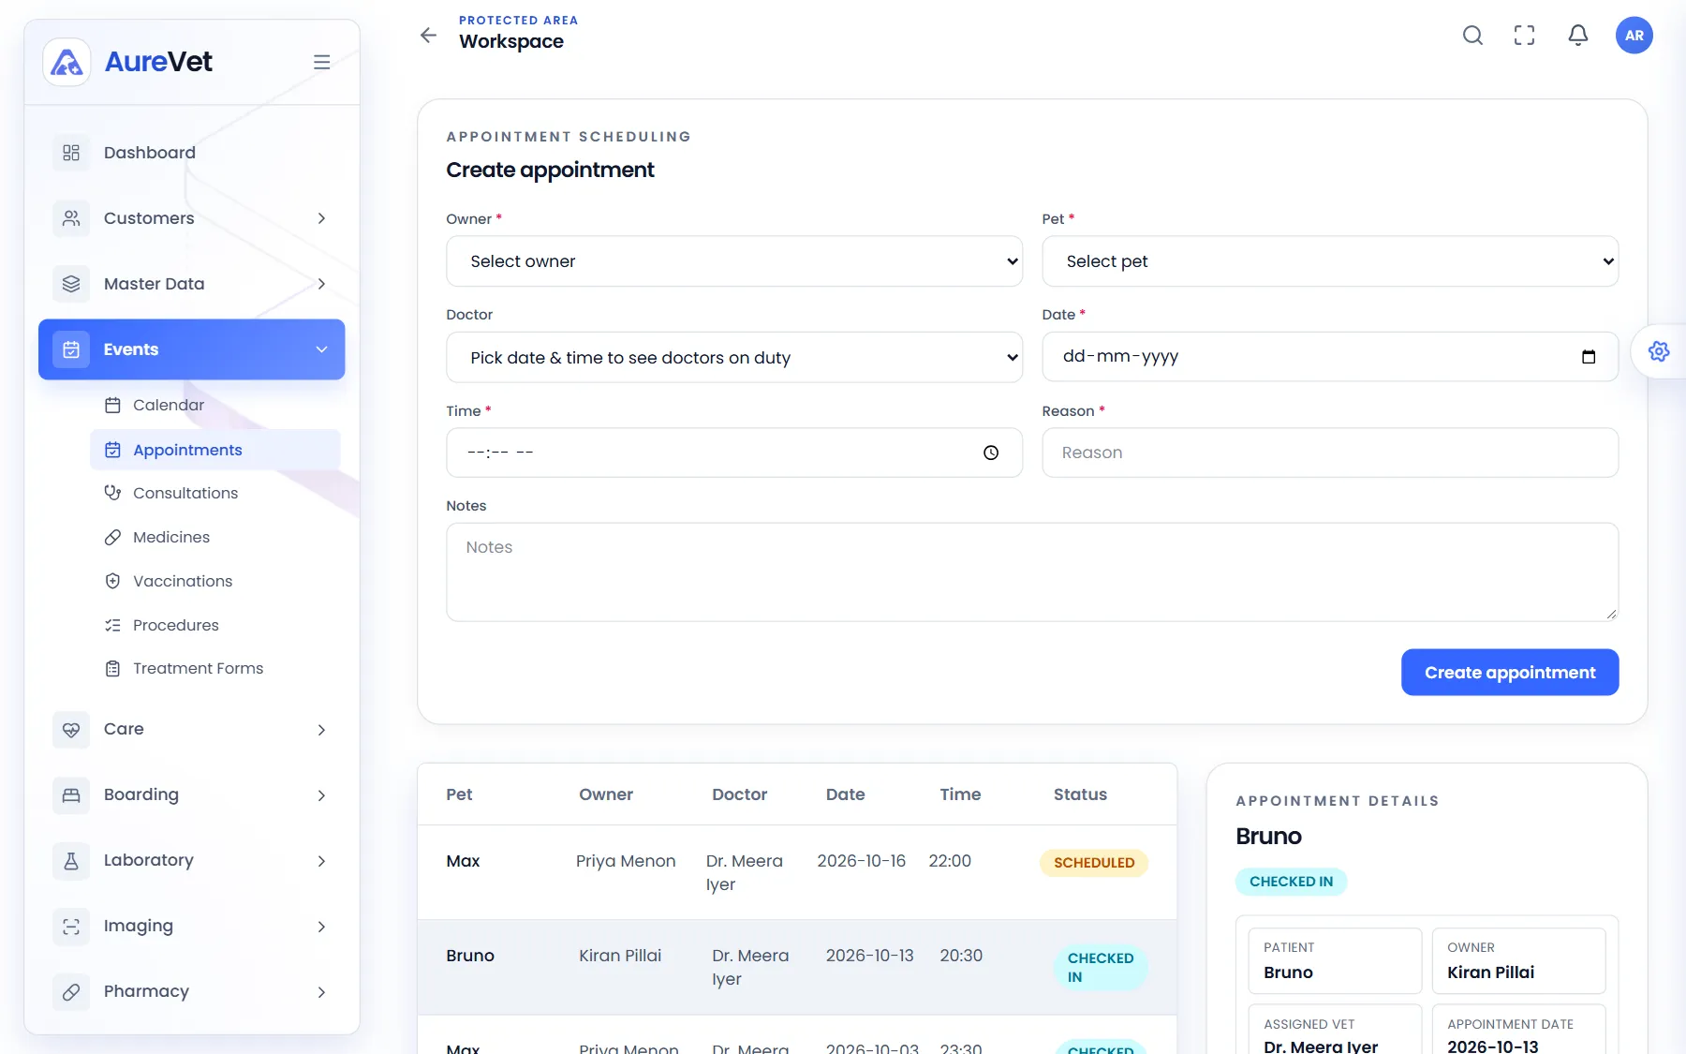Click the Laboratory flask icon
This screenshot has width=1686, height=1054.
click(x=71, y=860)
